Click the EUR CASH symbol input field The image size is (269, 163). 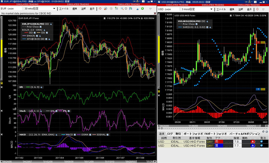(11, 8)
